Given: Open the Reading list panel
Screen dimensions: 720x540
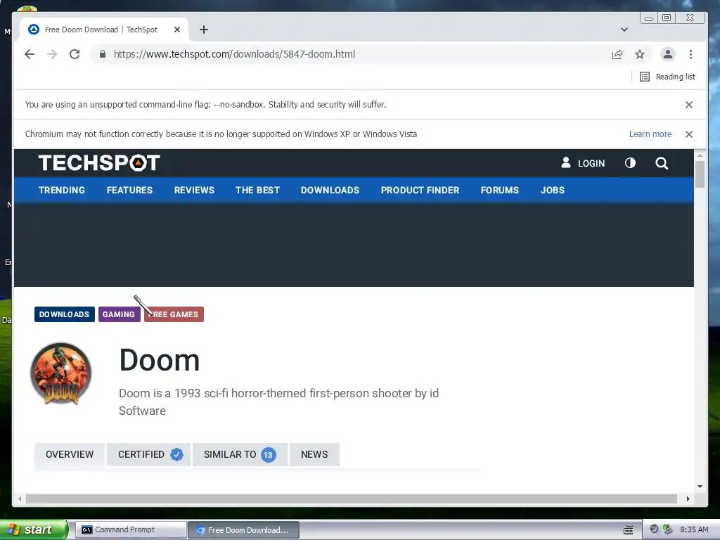Looking at the screenshot, I should [668, 77].
